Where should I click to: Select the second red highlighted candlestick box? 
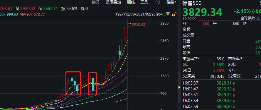92,84
